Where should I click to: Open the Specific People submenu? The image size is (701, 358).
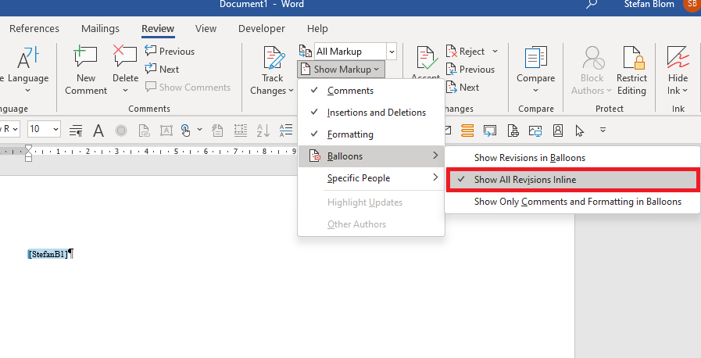[x=371, y=178]
